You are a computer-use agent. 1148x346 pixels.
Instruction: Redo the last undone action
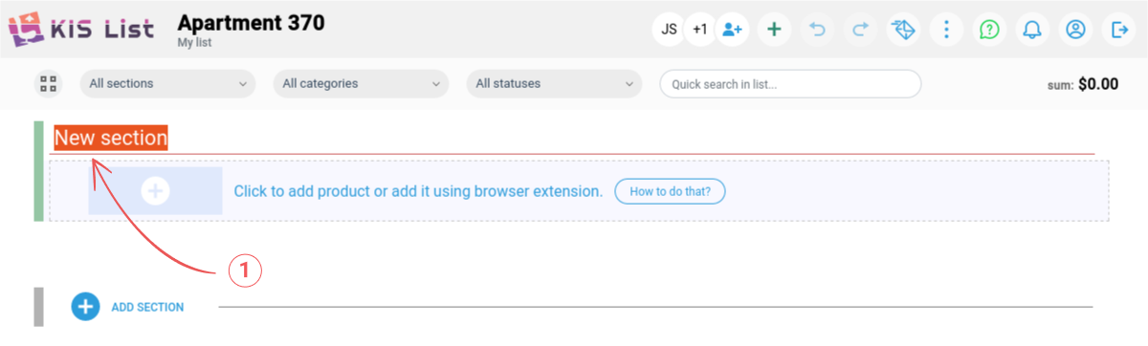point(860,30)
